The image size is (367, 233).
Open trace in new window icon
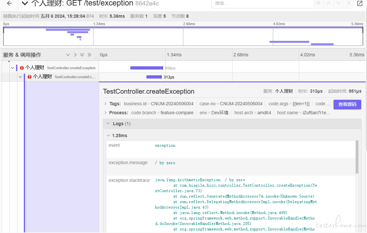[x=360, y=3]
